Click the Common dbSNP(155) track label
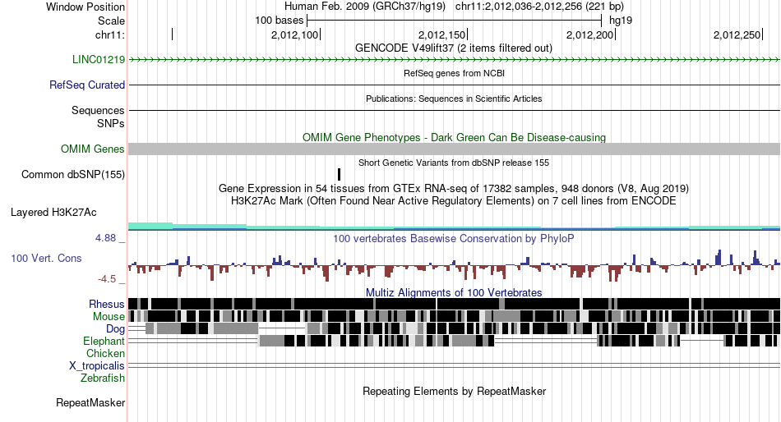This screenshot has height=422, width=781. point(73,175)
